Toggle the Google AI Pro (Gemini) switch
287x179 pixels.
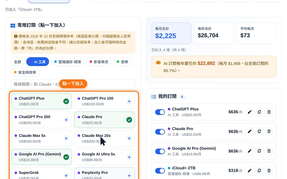160,151
